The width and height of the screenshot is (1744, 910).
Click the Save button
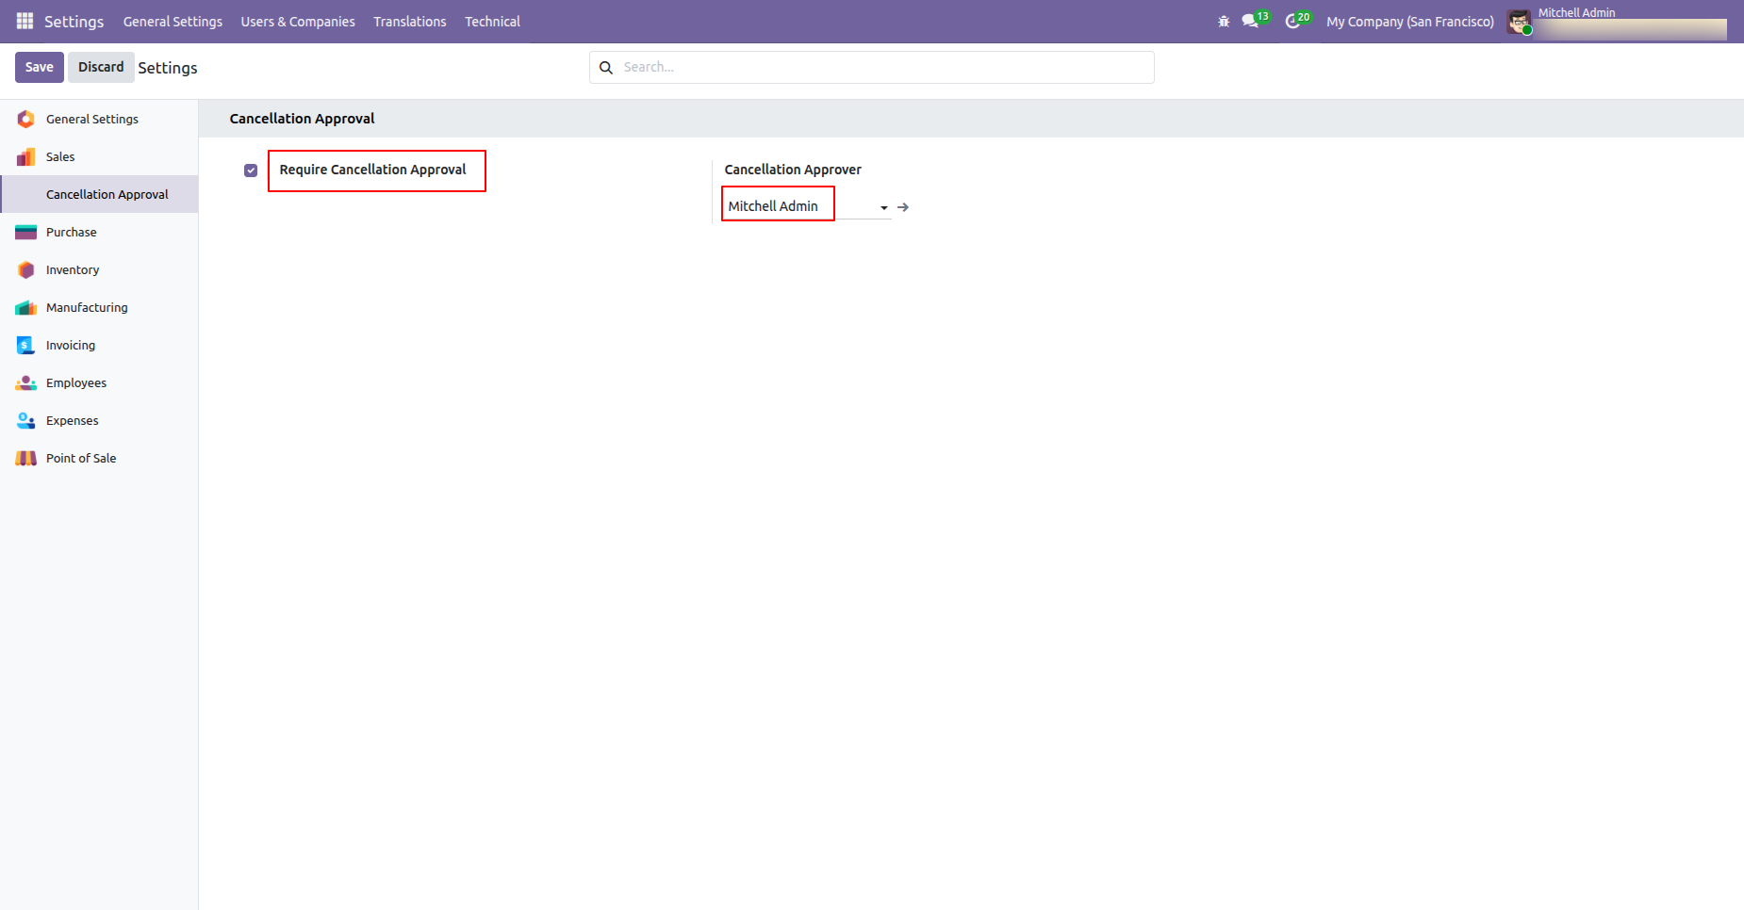point(40,67)
